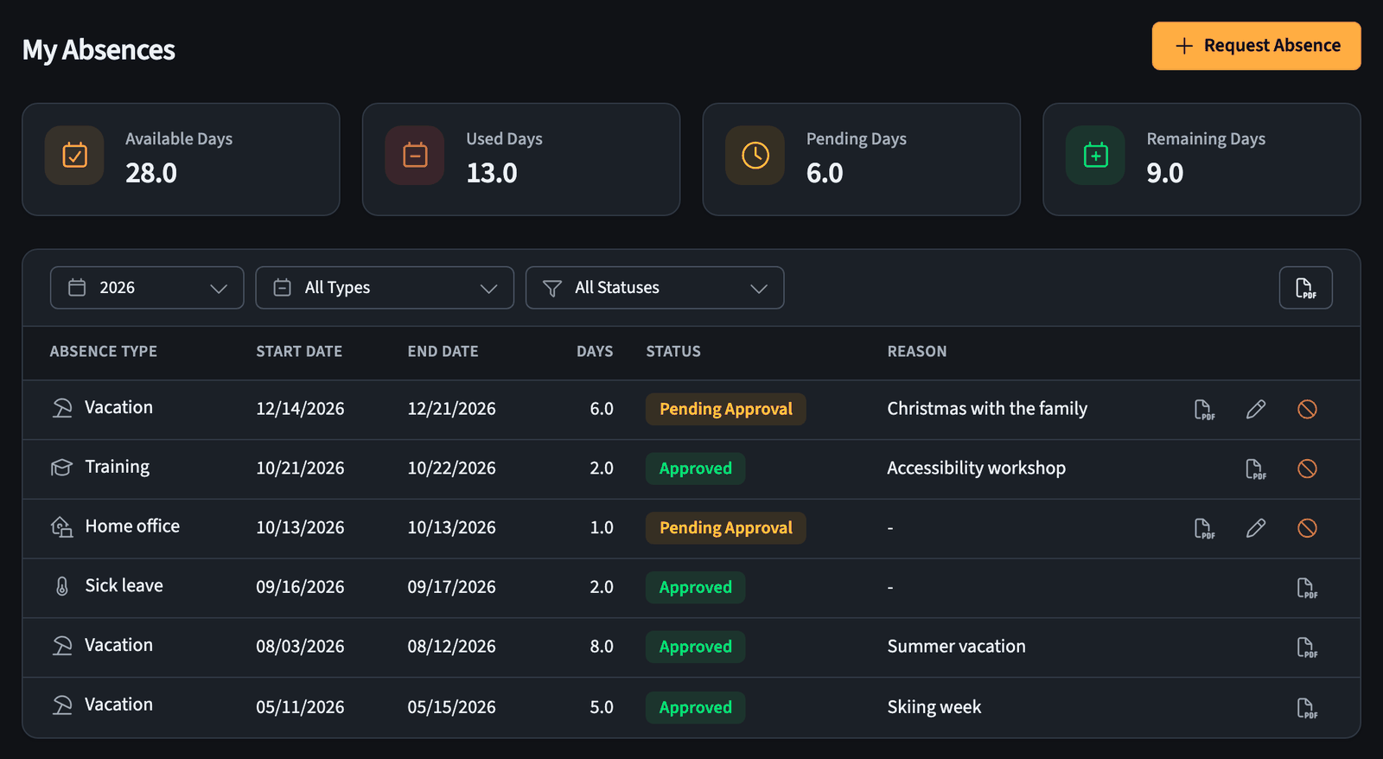Open the 2026 year dropdown
1383x759 pixels.
147,288
